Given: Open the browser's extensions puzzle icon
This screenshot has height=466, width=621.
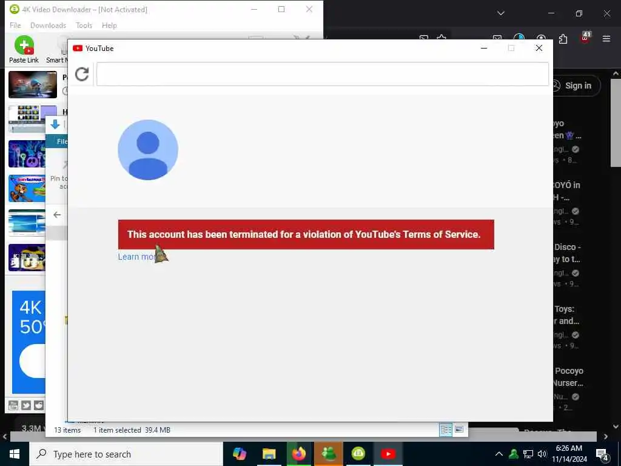Looking at the screenshot, I should [x=563, y=38].
